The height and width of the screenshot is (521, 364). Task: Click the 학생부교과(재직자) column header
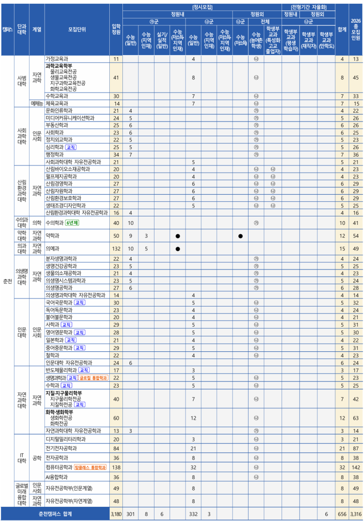[x=308, y=40]
